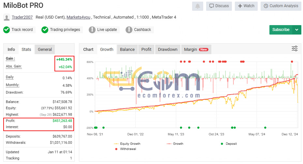The height and width of the screenshot is (164, 303).
Task: Add system to Watch list
Action: (x=246, y=6)
